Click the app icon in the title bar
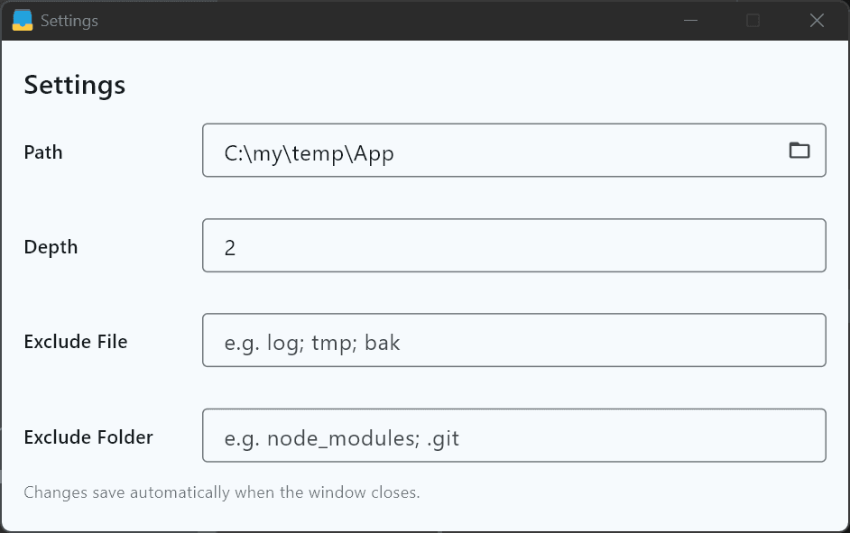Screen dimensions: 850x533 tap(24, 19)
